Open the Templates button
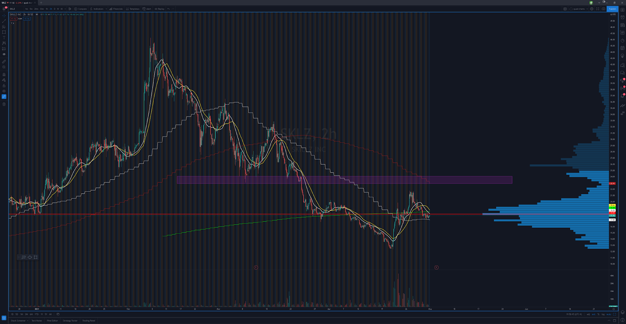 (133, 9)
